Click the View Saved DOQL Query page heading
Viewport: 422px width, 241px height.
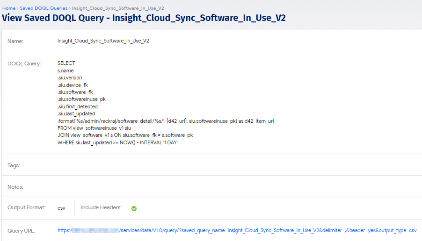pyautogui.click(x=144, y=18)
